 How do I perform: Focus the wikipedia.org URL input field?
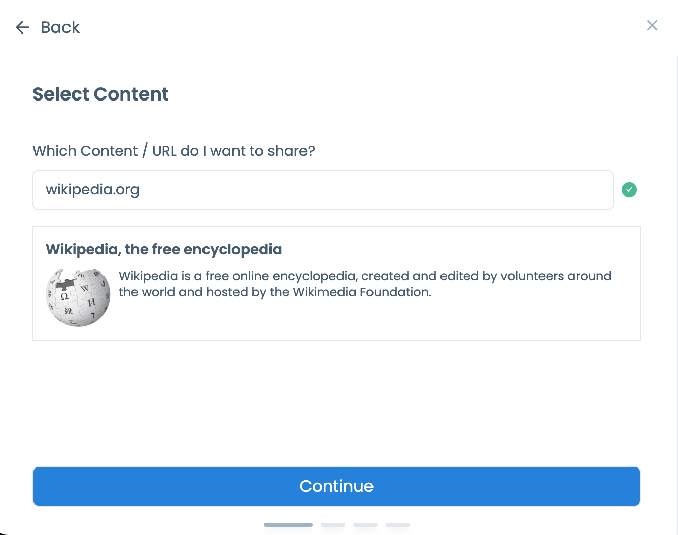tap(323, 190)
